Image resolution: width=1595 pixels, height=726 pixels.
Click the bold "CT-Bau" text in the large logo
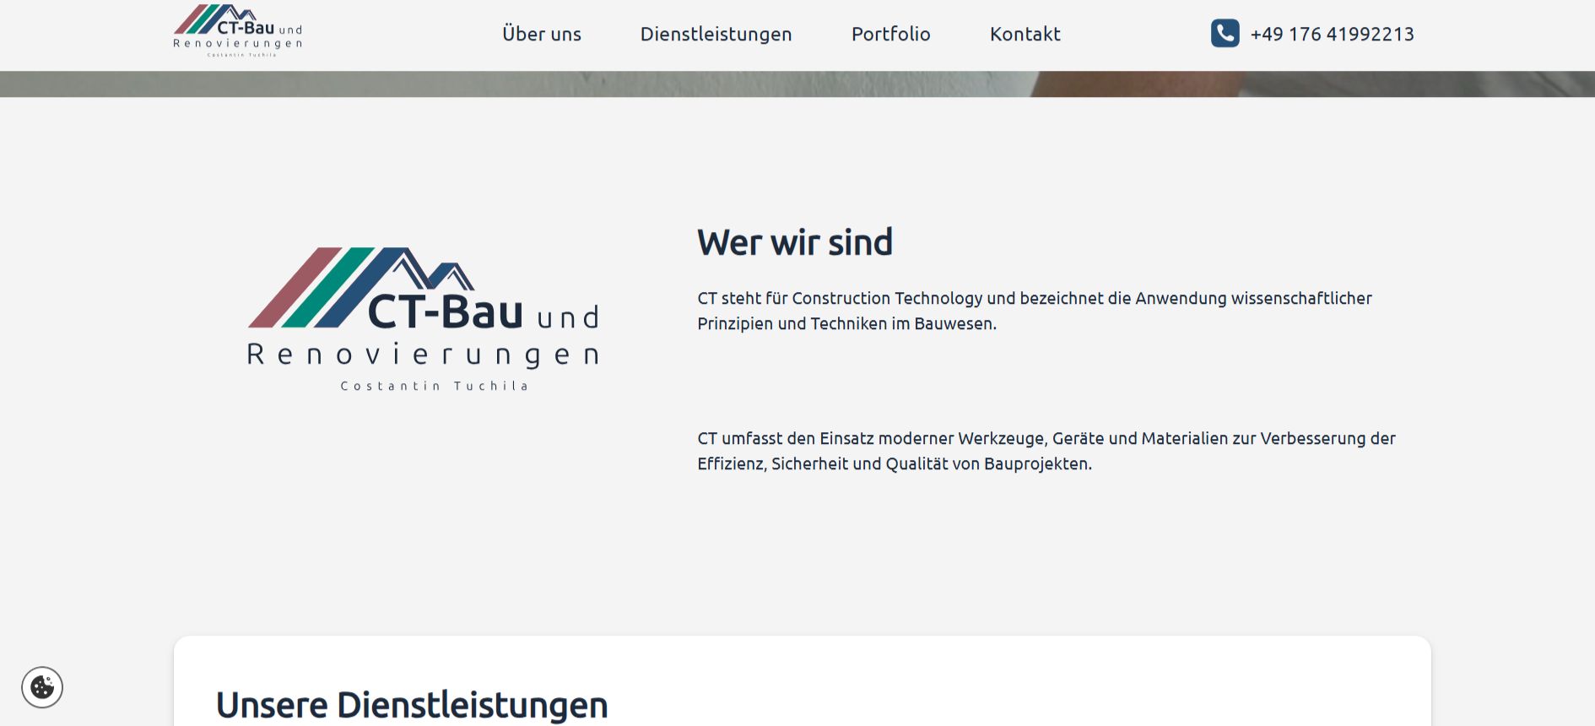click(446, 312)
